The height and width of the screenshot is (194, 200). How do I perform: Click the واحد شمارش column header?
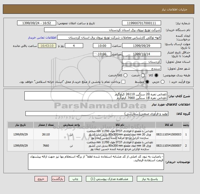pyautogui.click(x=71, y=125)
